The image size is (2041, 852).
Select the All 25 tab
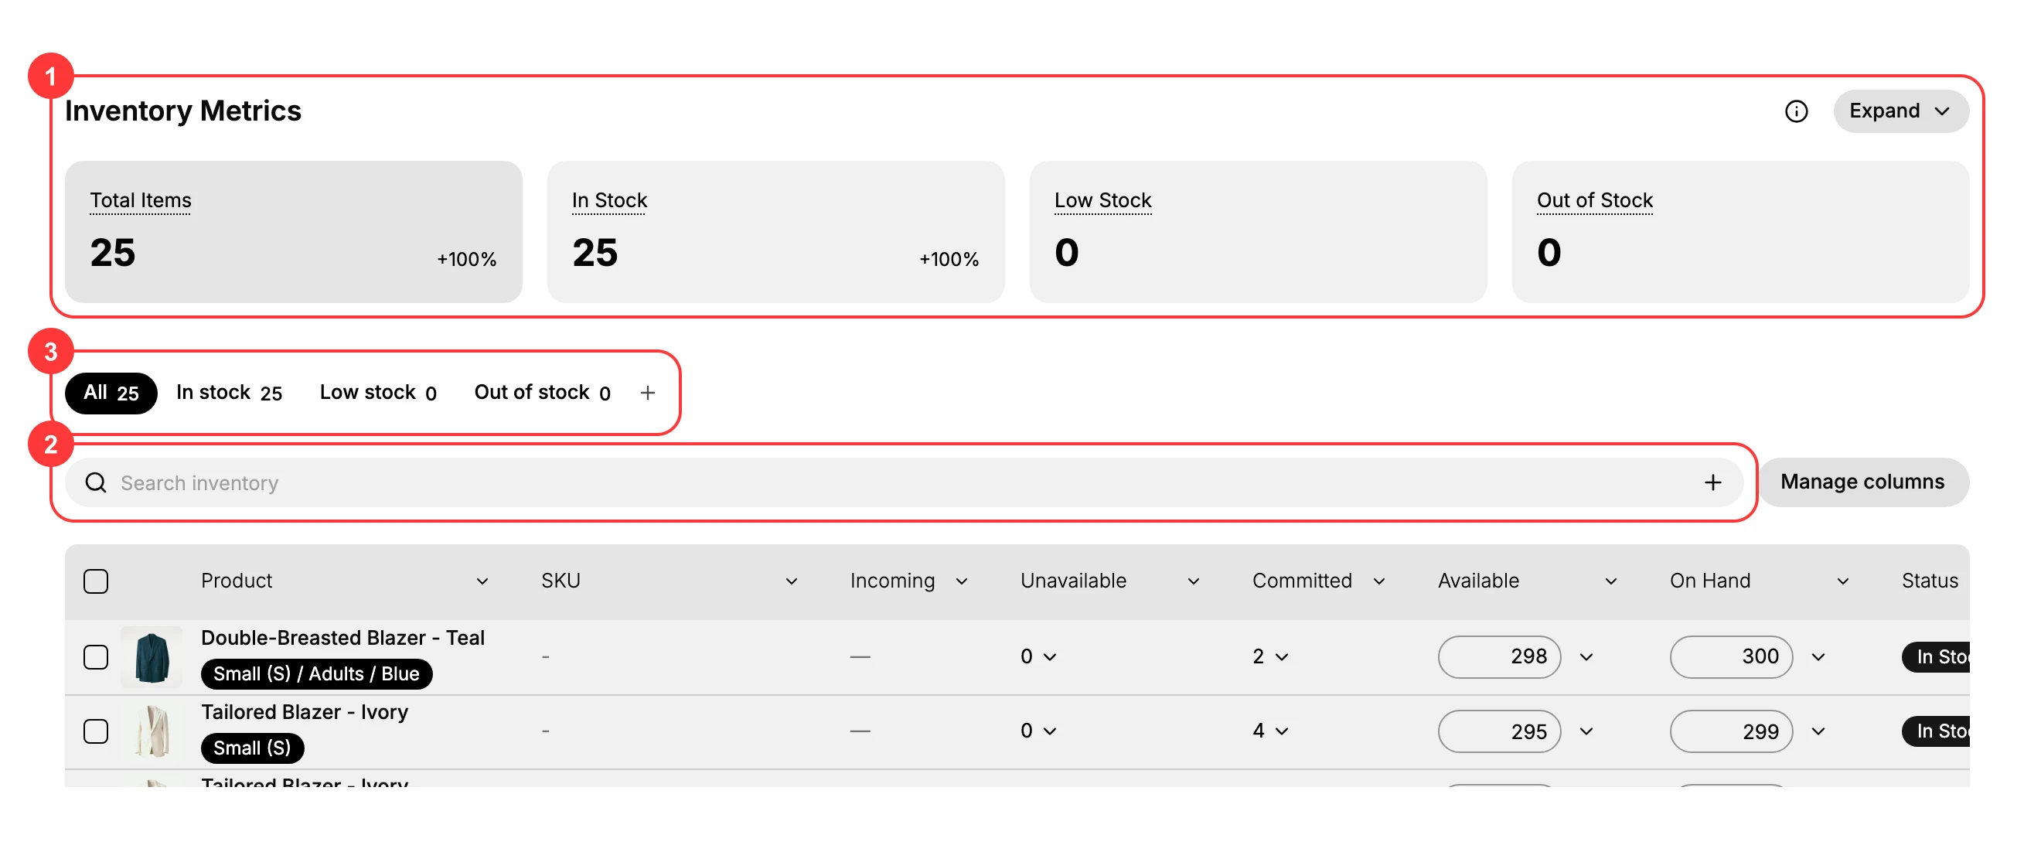pos(111,392)
